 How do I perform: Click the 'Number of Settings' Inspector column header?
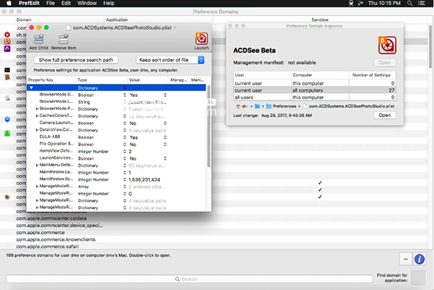[373, 75]
